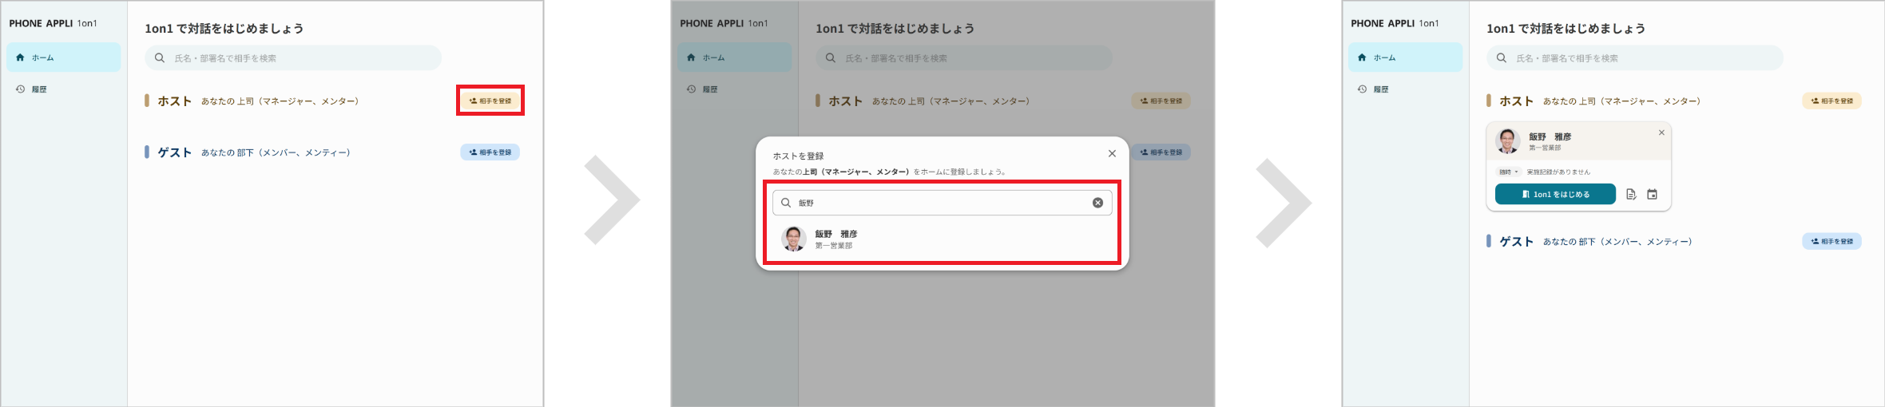The image size is (1885, 407).
Task: Click the dimmed top search field in the middle panel
Action: coord(964,58)
